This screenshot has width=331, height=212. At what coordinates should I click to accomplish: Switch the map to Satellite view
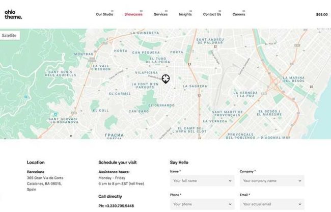(10, 36)
